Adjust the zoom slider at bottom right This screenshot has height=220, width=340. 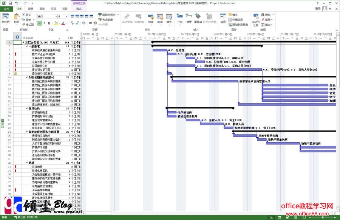pos(323,217)
